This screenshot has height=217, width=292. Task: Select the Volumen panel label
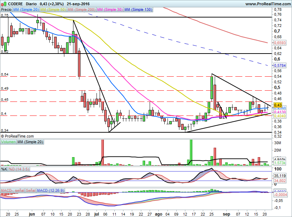(8, 142)
